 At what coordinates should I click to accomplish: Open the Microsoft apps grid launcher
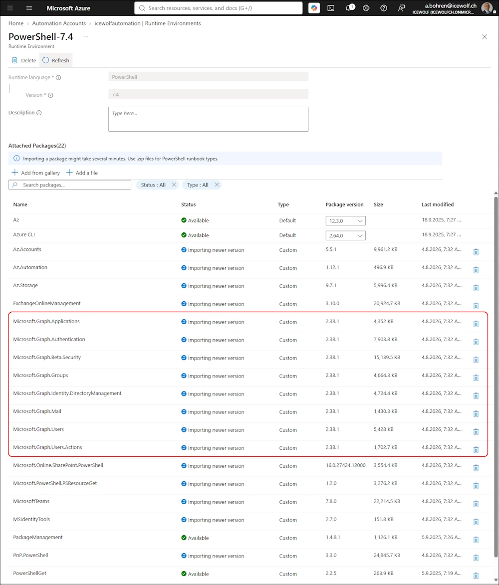pyautogui.click(x=10, y=8)
